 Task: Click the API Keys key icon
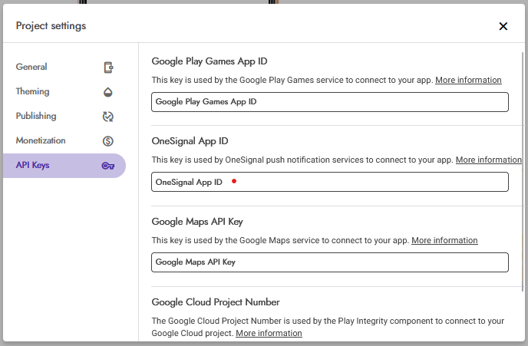[108, 166]
